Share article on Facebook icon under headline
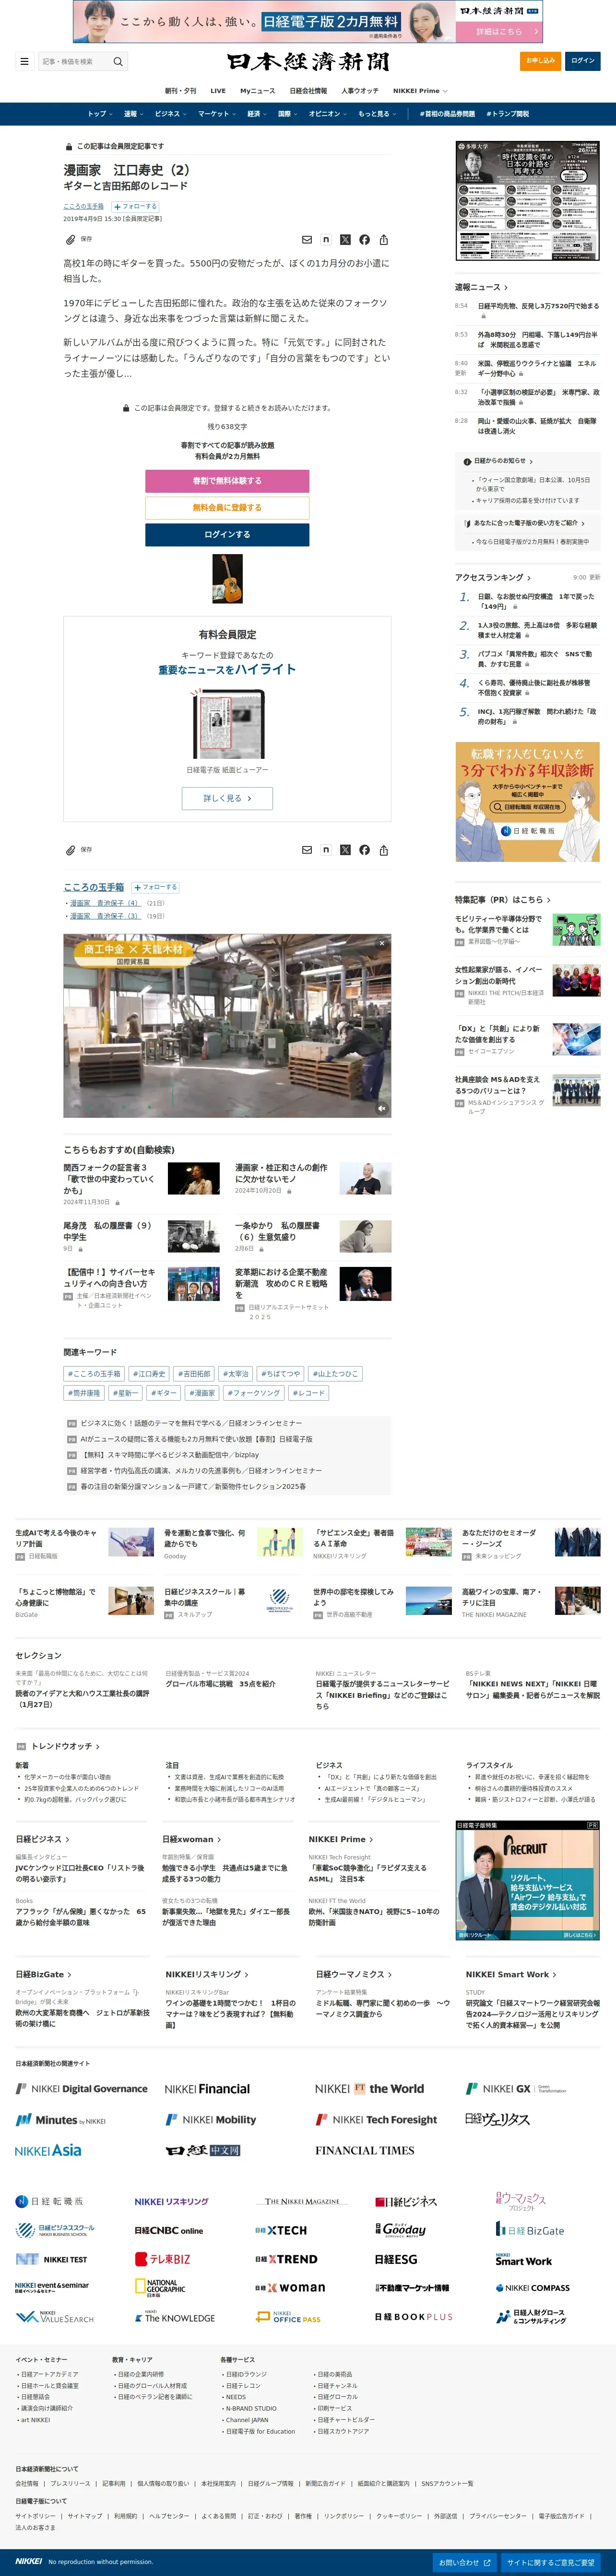 pos(365,240)
